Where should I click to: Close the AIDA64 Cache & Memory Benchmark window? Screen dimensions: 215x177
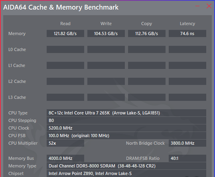[x=209, y=6]
